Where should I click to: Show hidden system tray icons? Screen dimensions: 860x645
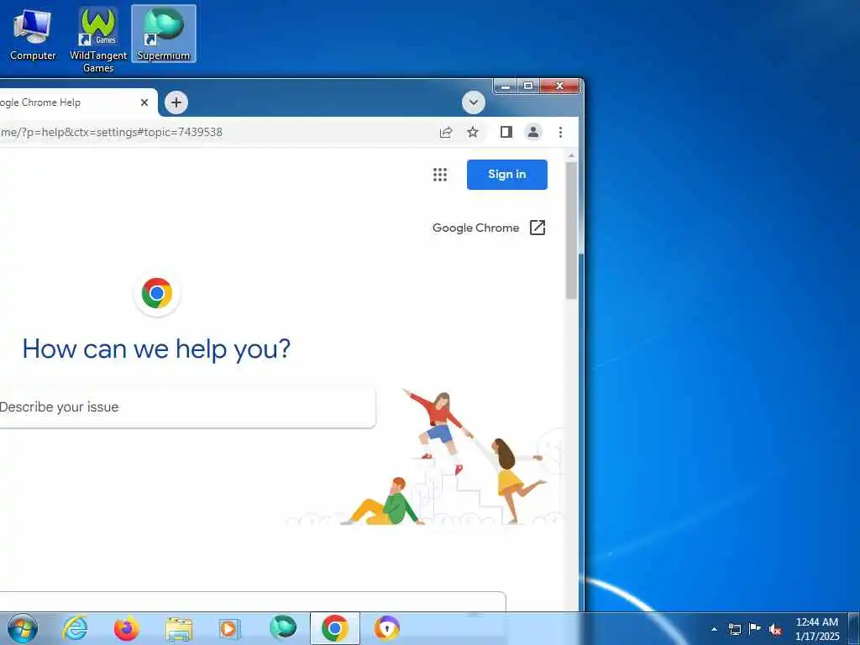pyautogui.click(x=714, y=629)
